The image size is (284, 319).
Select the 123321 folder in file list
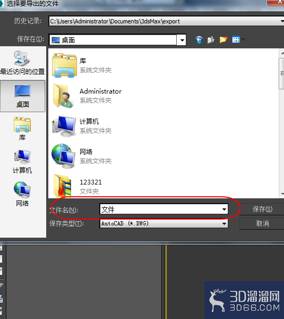point(77,186)
